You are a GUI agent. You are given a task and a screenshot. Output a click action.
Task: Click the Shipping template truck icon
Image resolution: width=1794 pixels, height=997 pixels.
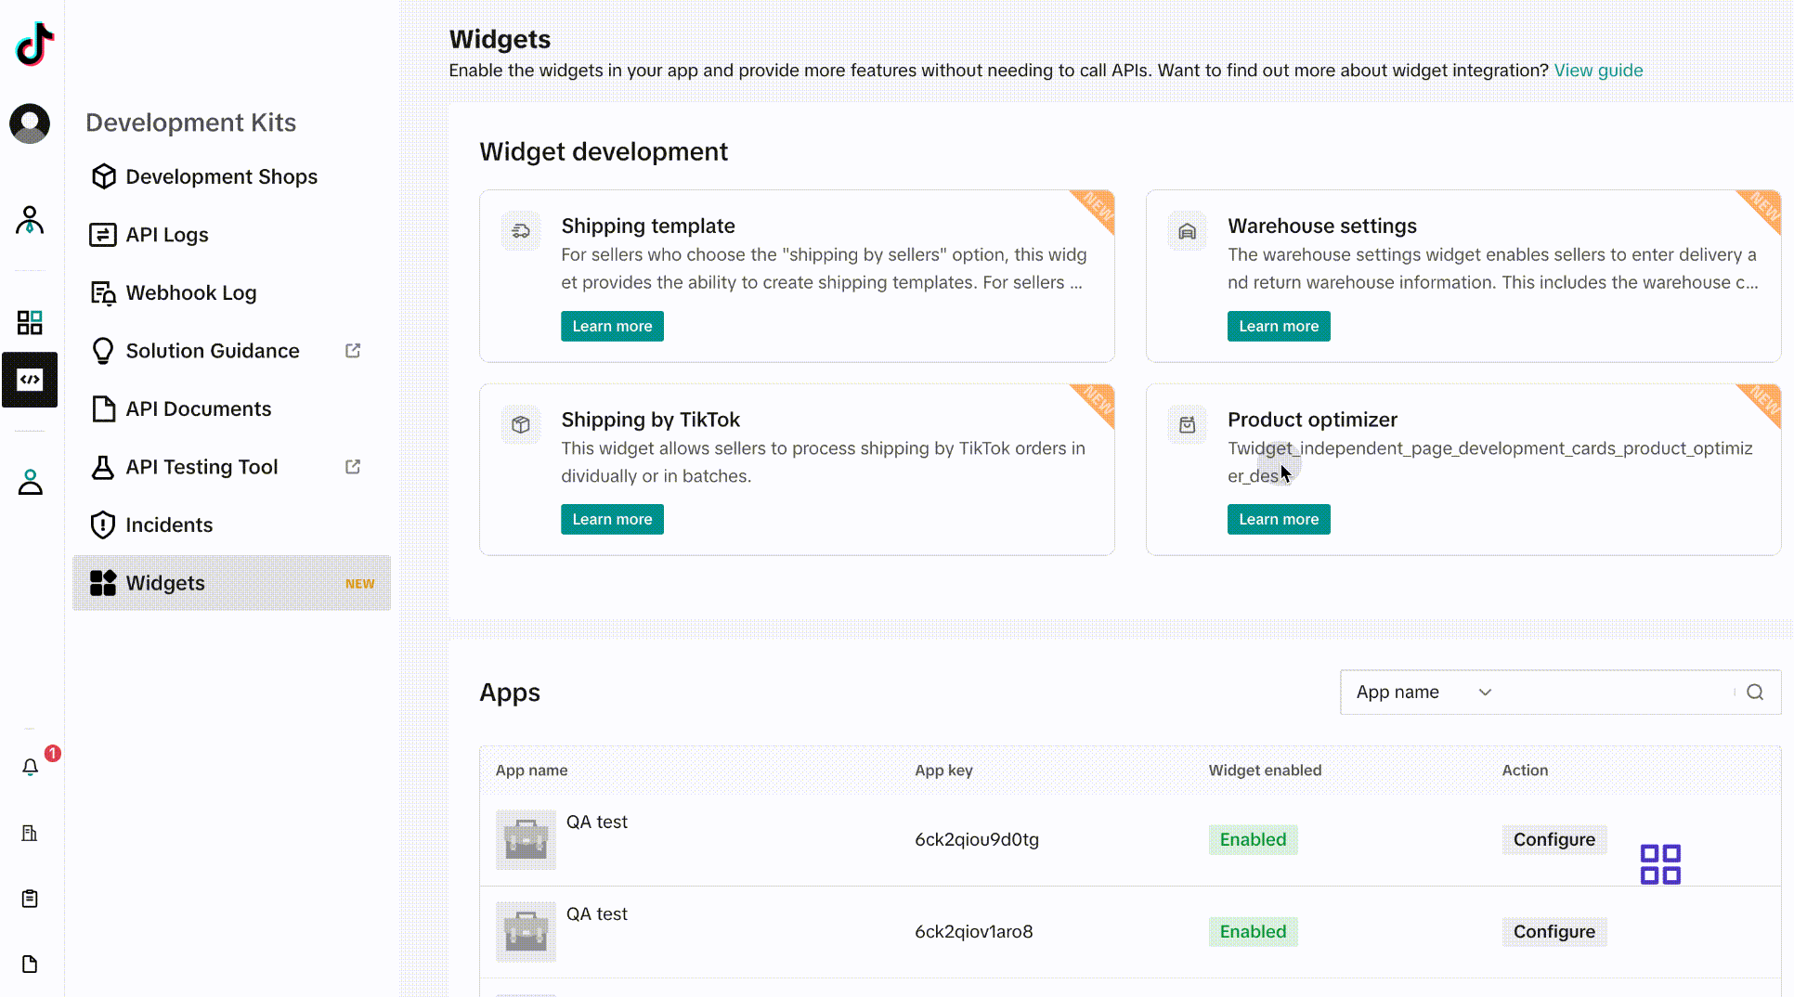pos(521,231)
